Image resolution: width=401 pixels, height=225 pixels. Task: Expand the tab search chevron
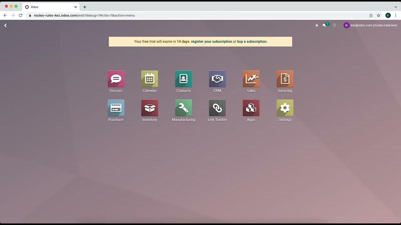coord(396,7)
